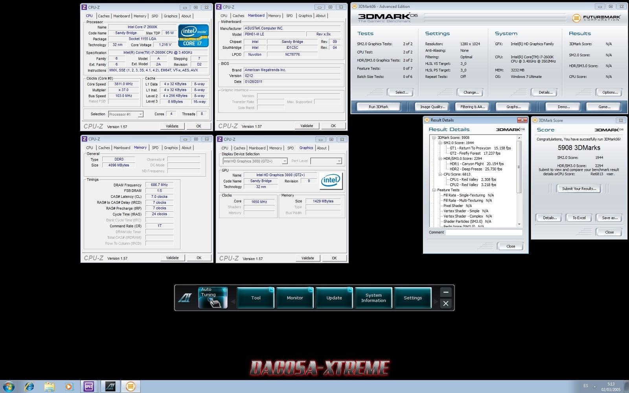Select Mainboard tab in the CPU-Z Mainboard window
Screen dimensions: 629x393
pyautogui.click(x=256, y=15)
